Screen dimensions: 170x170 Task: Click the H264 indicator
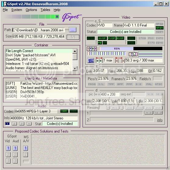(159, 32)
